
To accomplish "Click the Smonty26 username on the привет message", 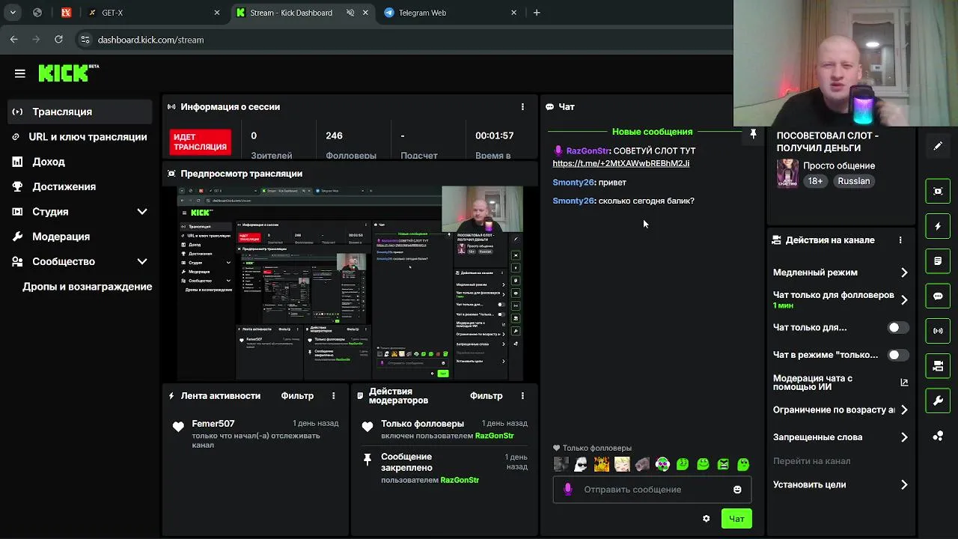I will tap(573, 182).
